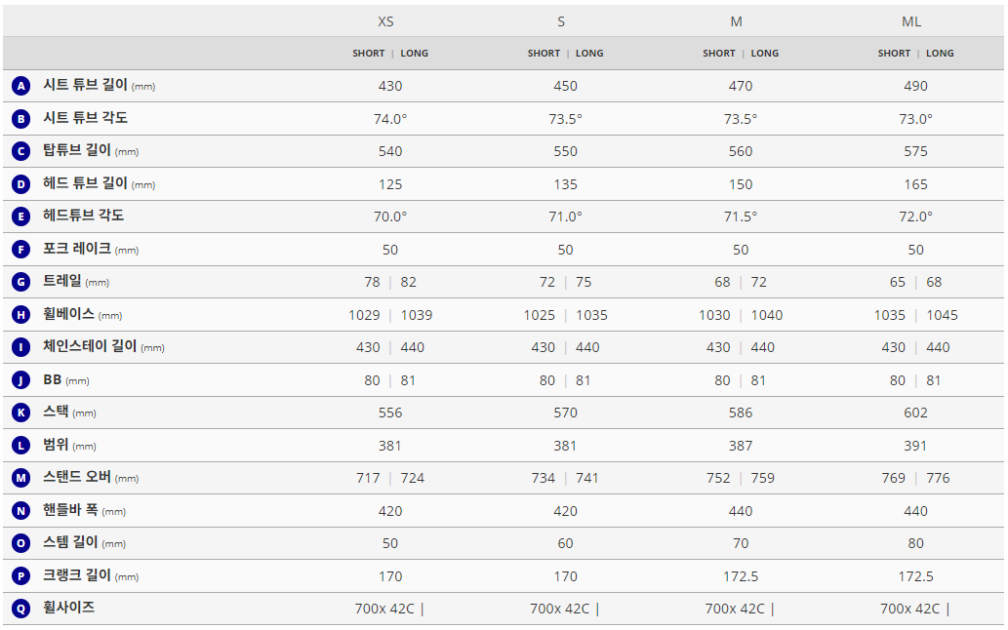Select the XS size column header
This screenshot has width=1008, height=630.
click(386, 21)
